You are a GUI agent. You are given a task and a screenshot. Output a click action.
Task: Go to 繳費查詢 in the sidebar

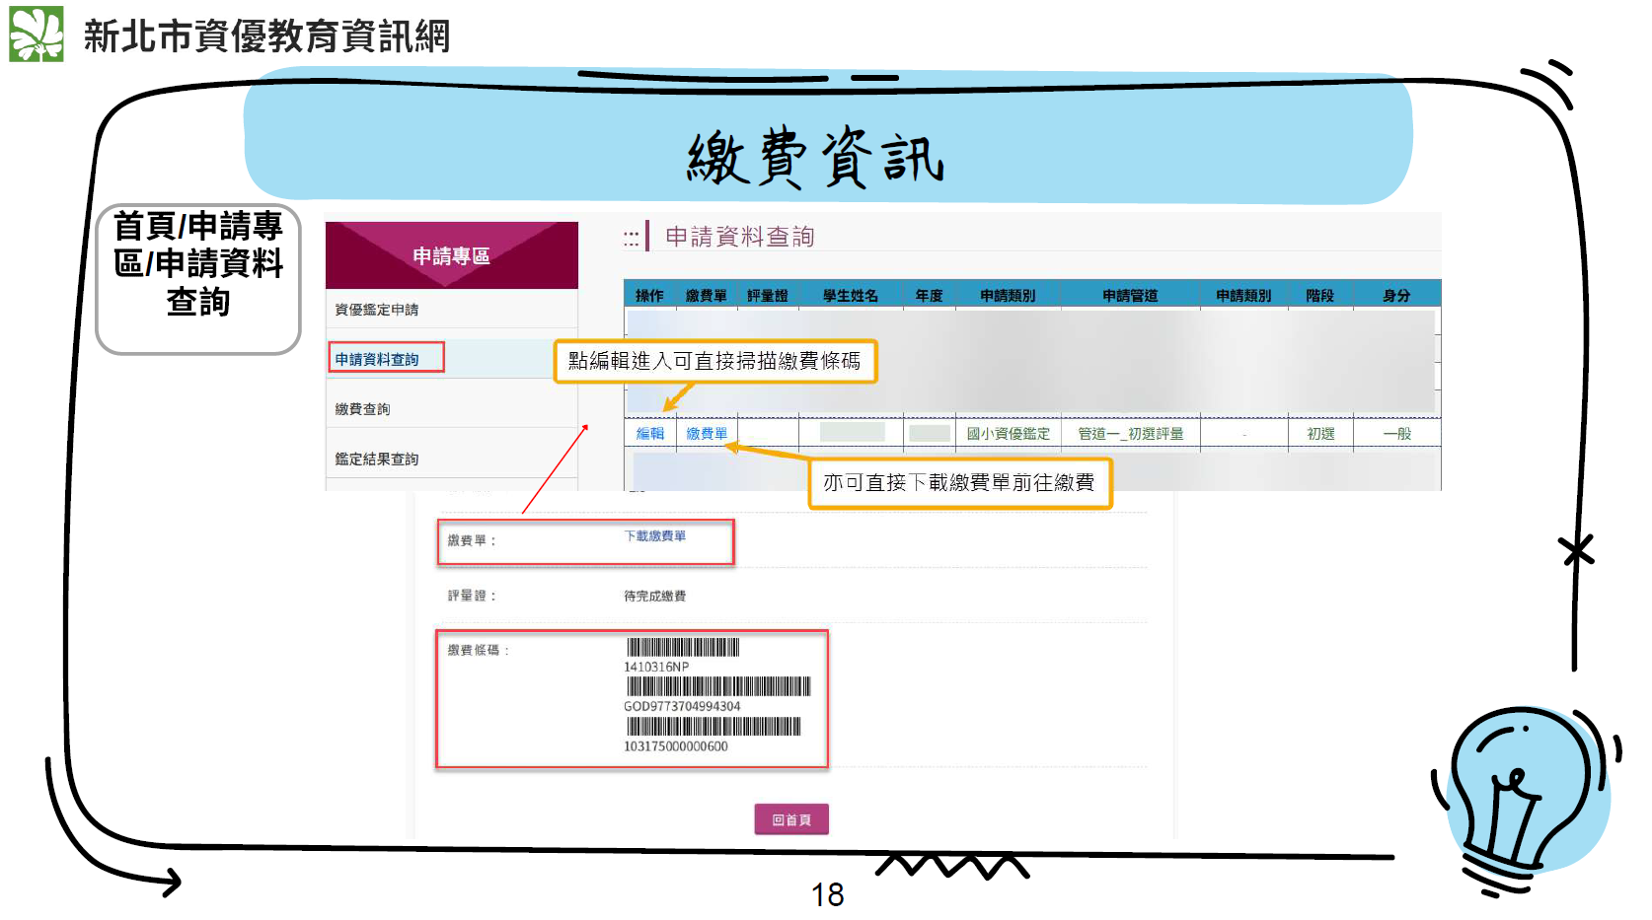click(x=363, y=409)
